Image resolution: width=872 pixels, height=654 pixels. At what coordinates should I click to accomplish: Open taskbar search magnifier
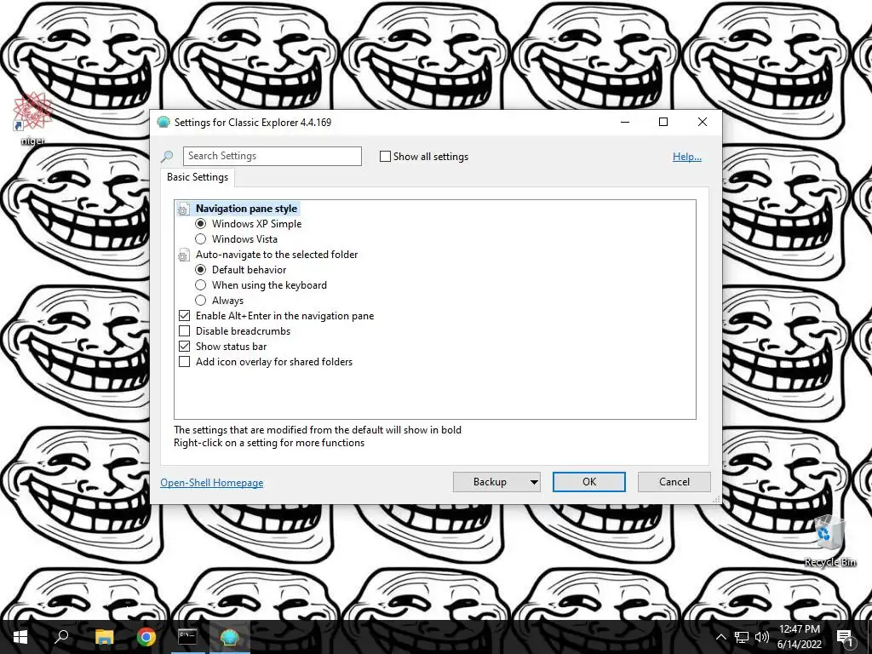[x=61, y=636]
